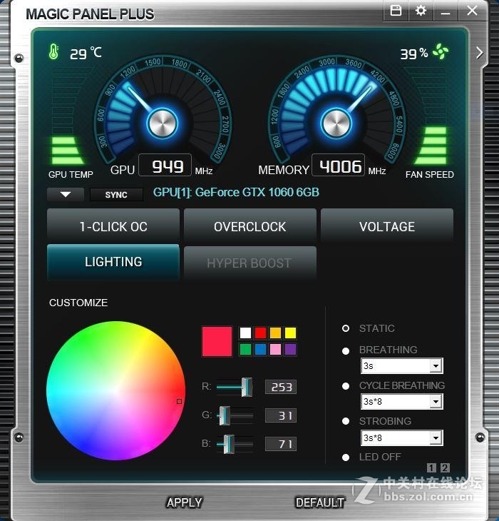Image resolution: width=499 pixels, height=521 pixels.
Task: Choose the orange preset color swatch
Action: 275,333
